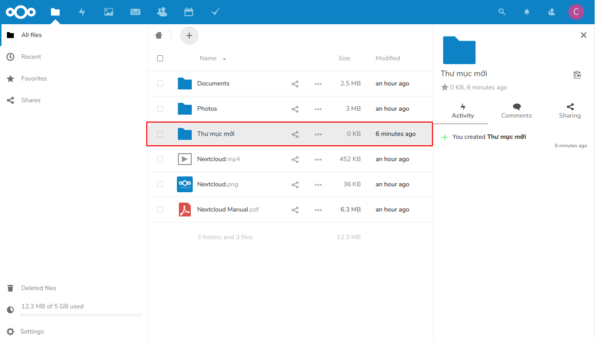Click the Nextcloud.png thumbnail
Screen dimensions: 595x341
pos(185,184)
